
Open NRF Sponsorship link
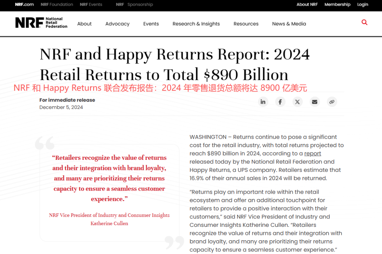134,5
